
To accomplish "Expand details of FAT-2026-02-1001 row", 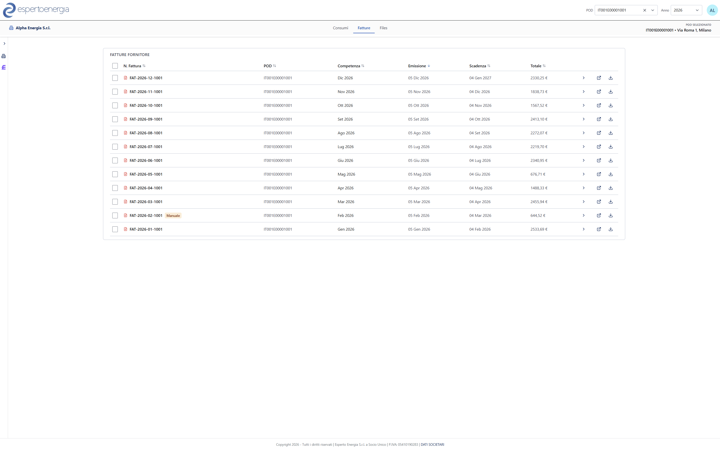I will [x=583, y=215].
